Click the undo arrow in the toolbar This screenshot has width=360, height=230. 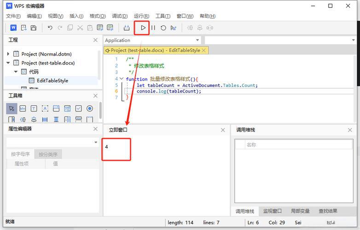click(x=50, y=28)
